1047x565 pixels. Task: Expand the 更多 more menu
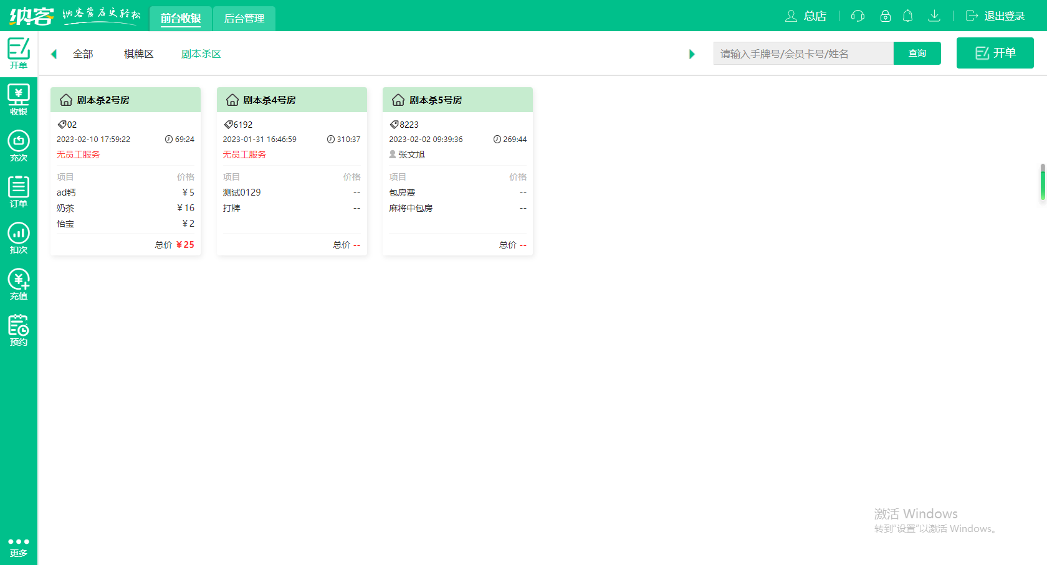coord(19,547)
